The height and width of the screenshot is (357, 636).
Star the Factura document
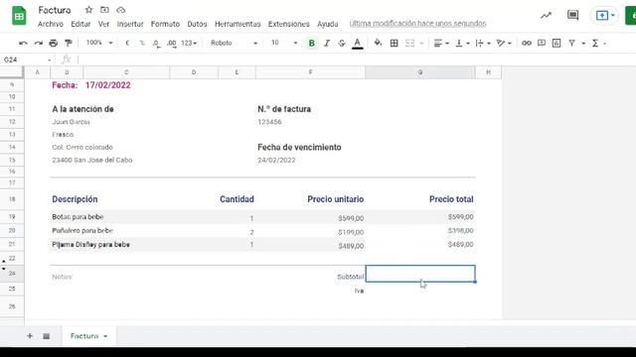click(88, 10)
